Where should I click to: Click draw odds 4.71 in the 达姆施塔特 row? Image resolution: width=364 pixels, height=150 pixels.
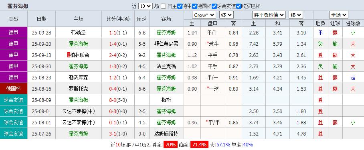click(x=277, y=134)
